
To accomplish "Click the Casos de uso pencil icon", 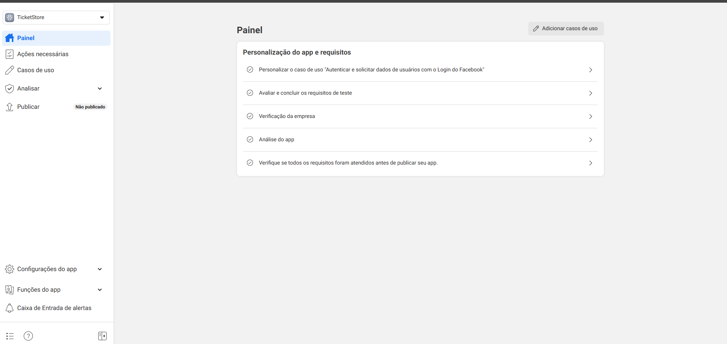I will [10, 70].
